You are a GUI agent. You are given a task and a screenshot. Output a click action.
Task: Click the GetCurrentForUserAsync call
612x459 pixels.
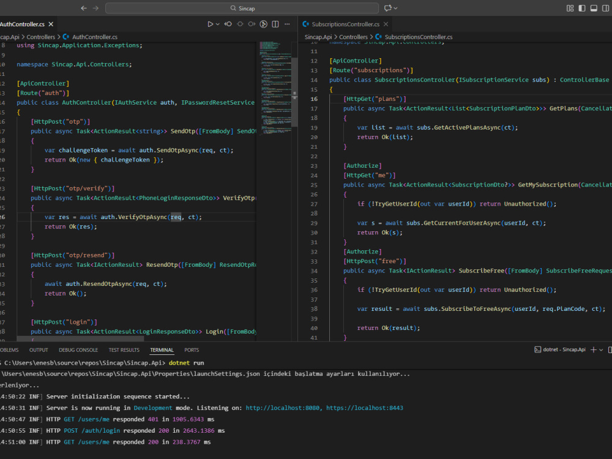[463, 223]
